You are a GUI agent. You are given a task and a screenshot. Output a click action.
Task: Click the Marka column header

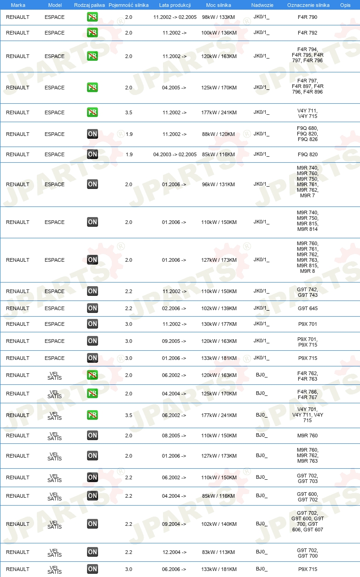pos(18,5)
